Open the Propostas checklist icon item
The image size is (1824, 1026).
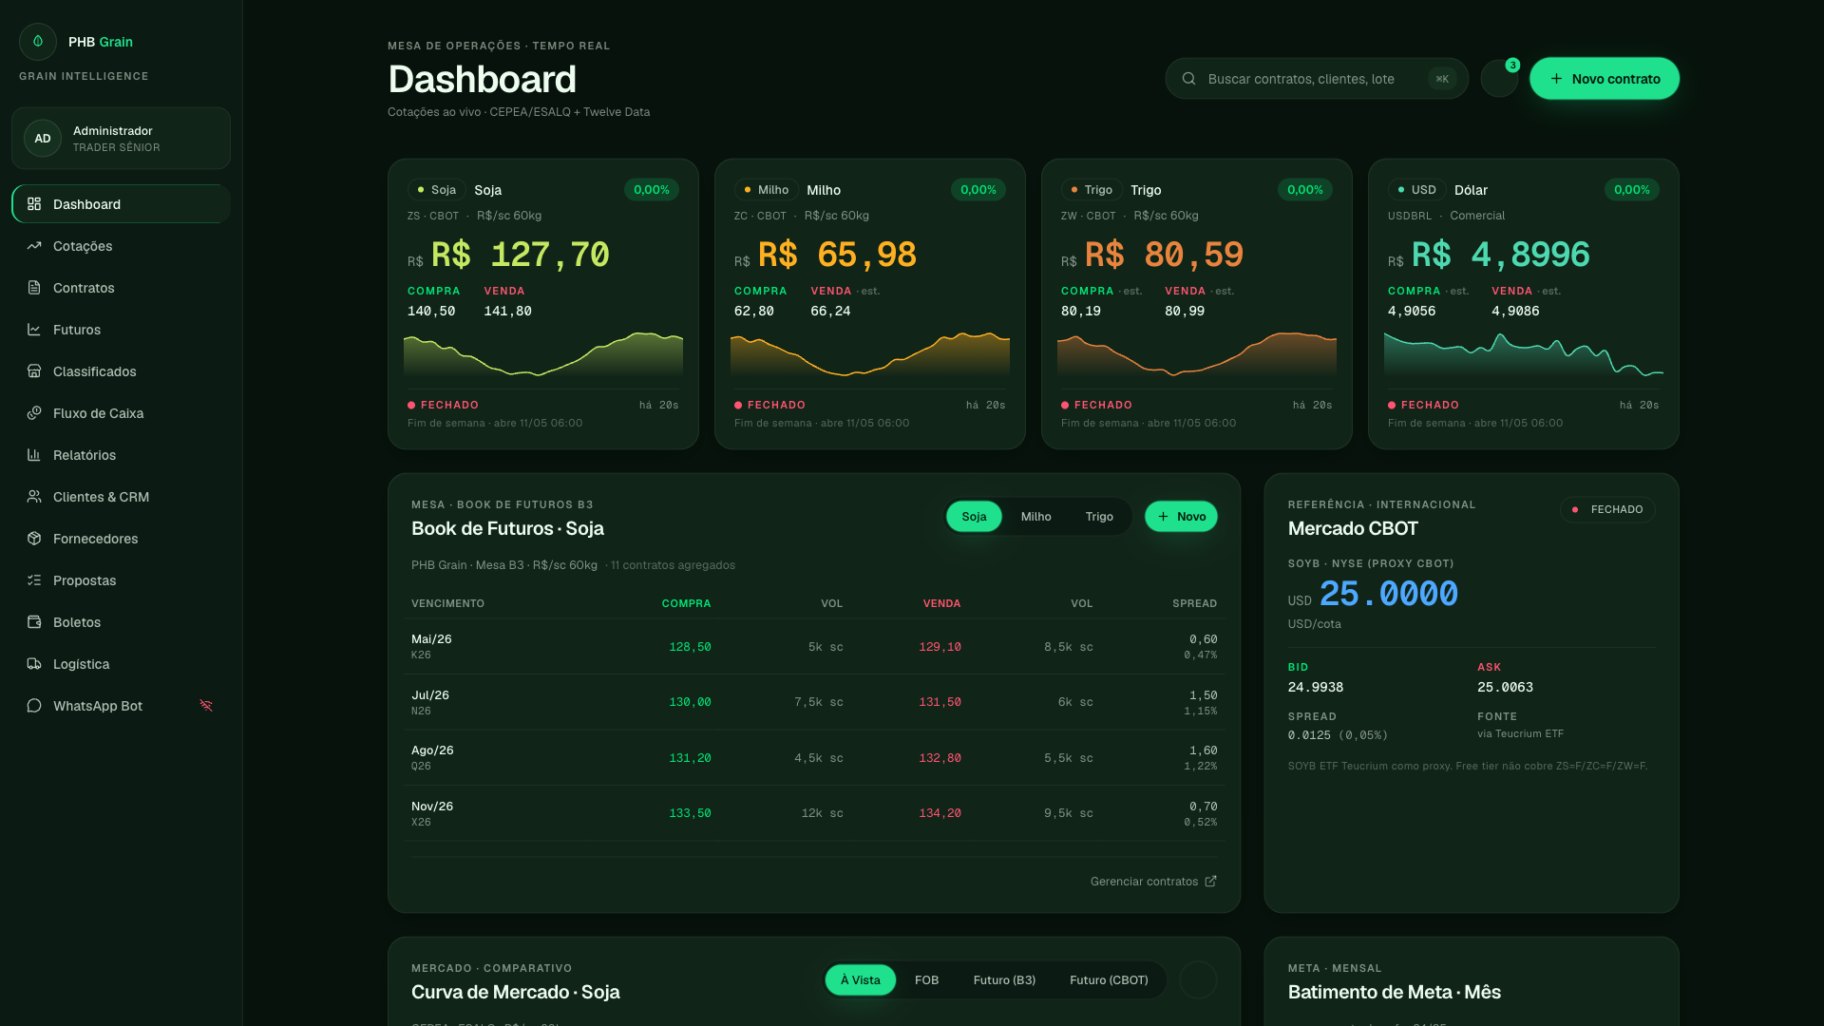tap(34, 580)
